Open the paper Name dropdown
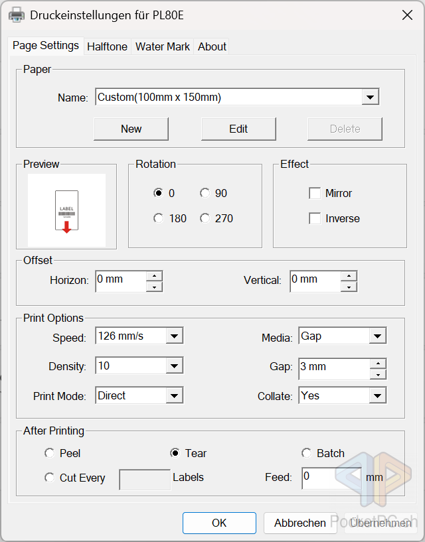Image resolution: width=425 pixels, height=542 pixels. pyautogui.click(x=370, y=98)
